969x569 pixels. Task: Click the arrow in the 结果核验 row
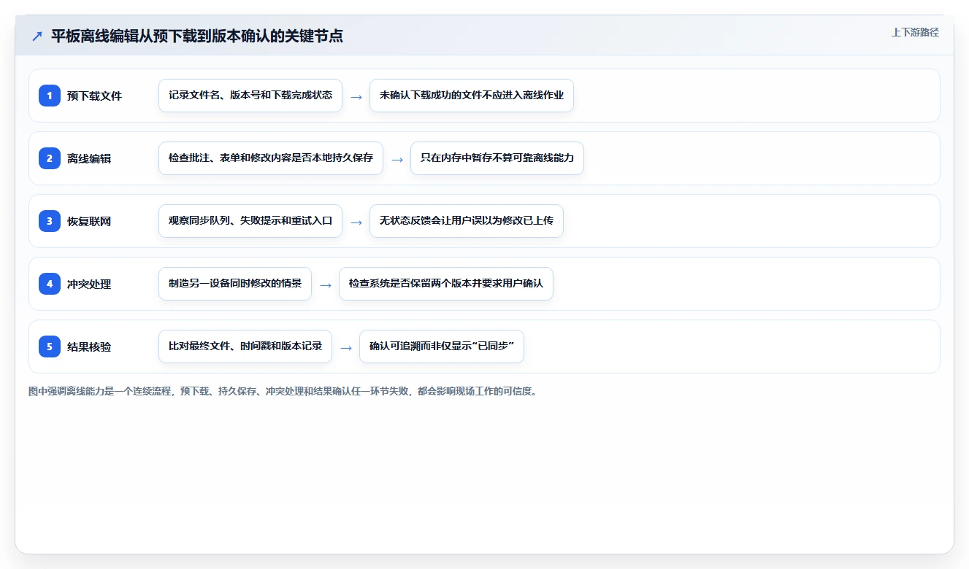coord(346,347)
